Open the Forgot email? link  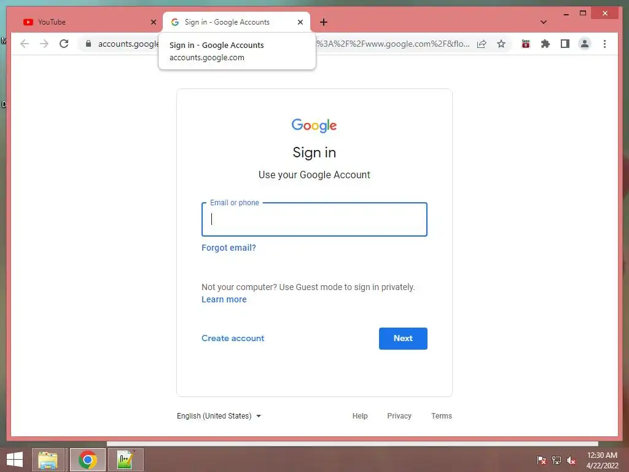point(229,248)
